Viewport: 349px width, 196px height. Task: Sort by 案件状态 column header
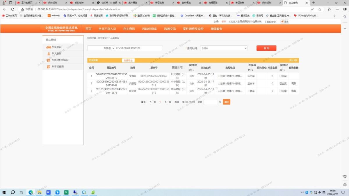[284, 67]
